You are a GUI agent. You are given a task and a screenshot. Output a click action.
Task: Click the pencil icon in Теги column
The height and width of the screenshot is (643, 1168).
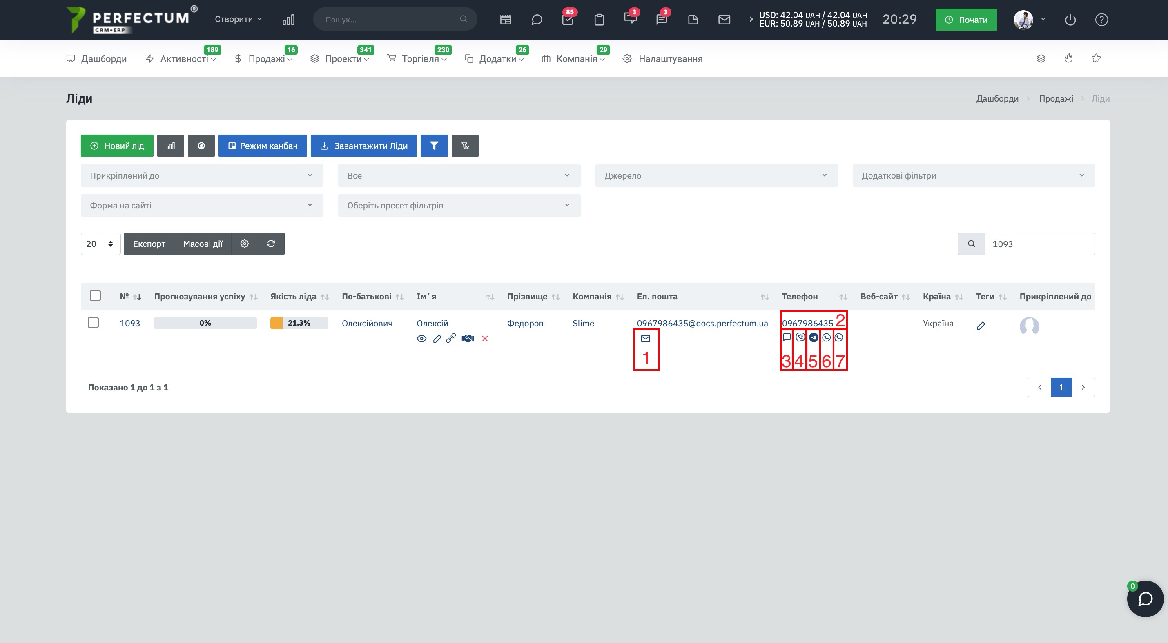tap(981, 326)
